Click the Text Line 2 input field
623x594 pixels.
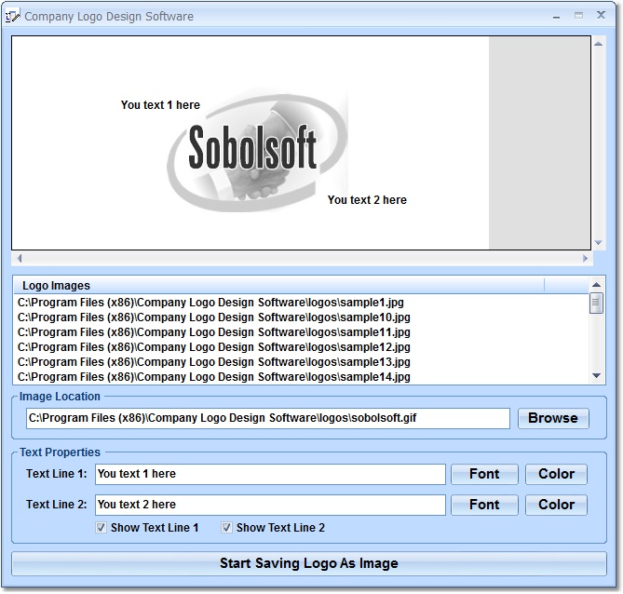point(270,505)
